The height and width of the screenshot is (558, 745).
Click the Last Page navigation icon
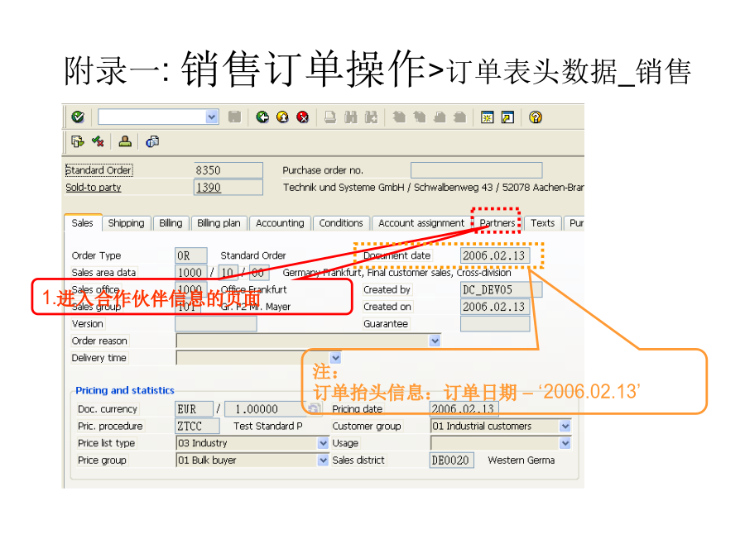click(460, 117)
